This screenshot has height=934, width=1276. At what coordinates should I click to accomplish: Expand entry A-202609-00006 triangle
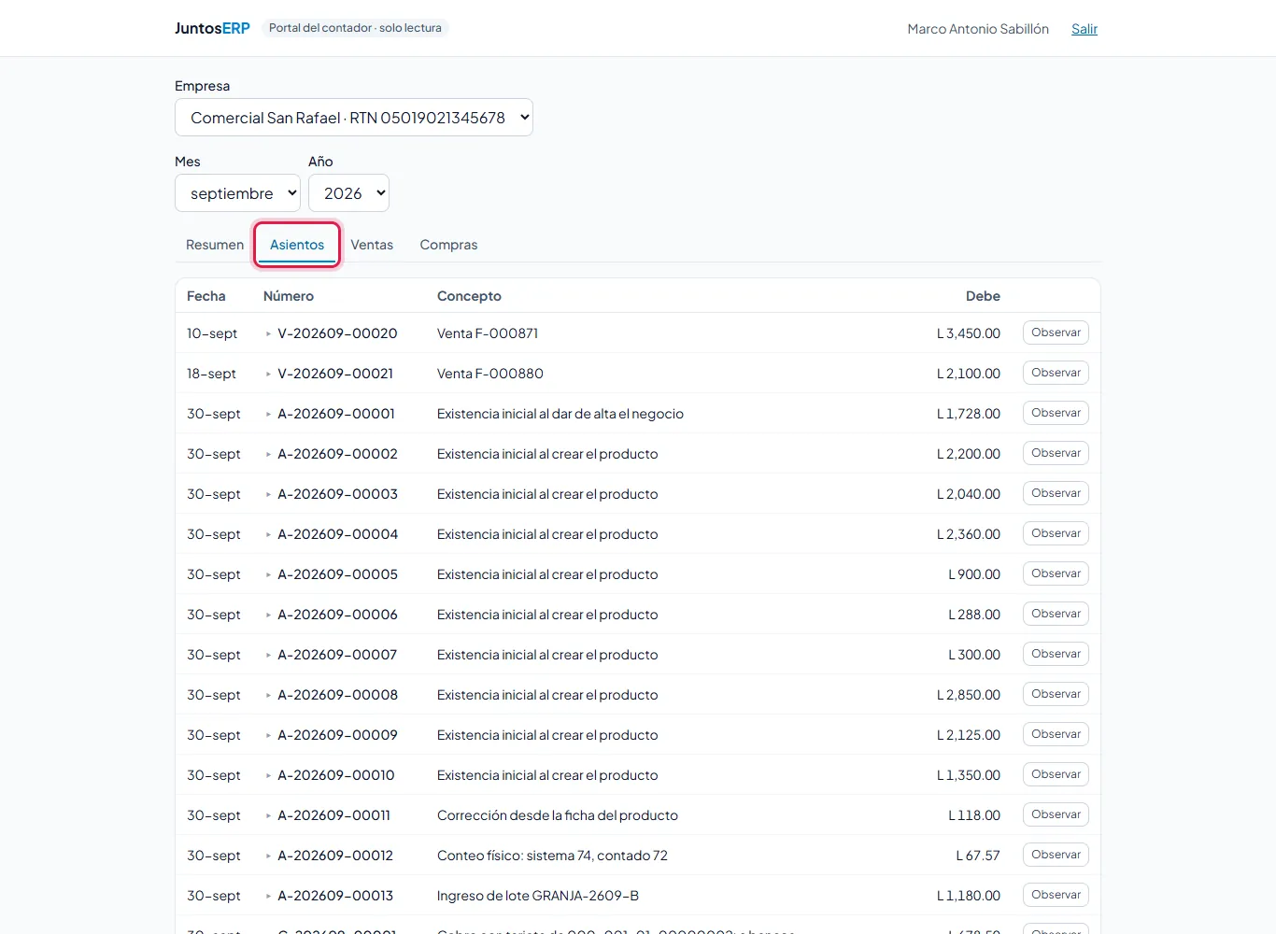268,615
